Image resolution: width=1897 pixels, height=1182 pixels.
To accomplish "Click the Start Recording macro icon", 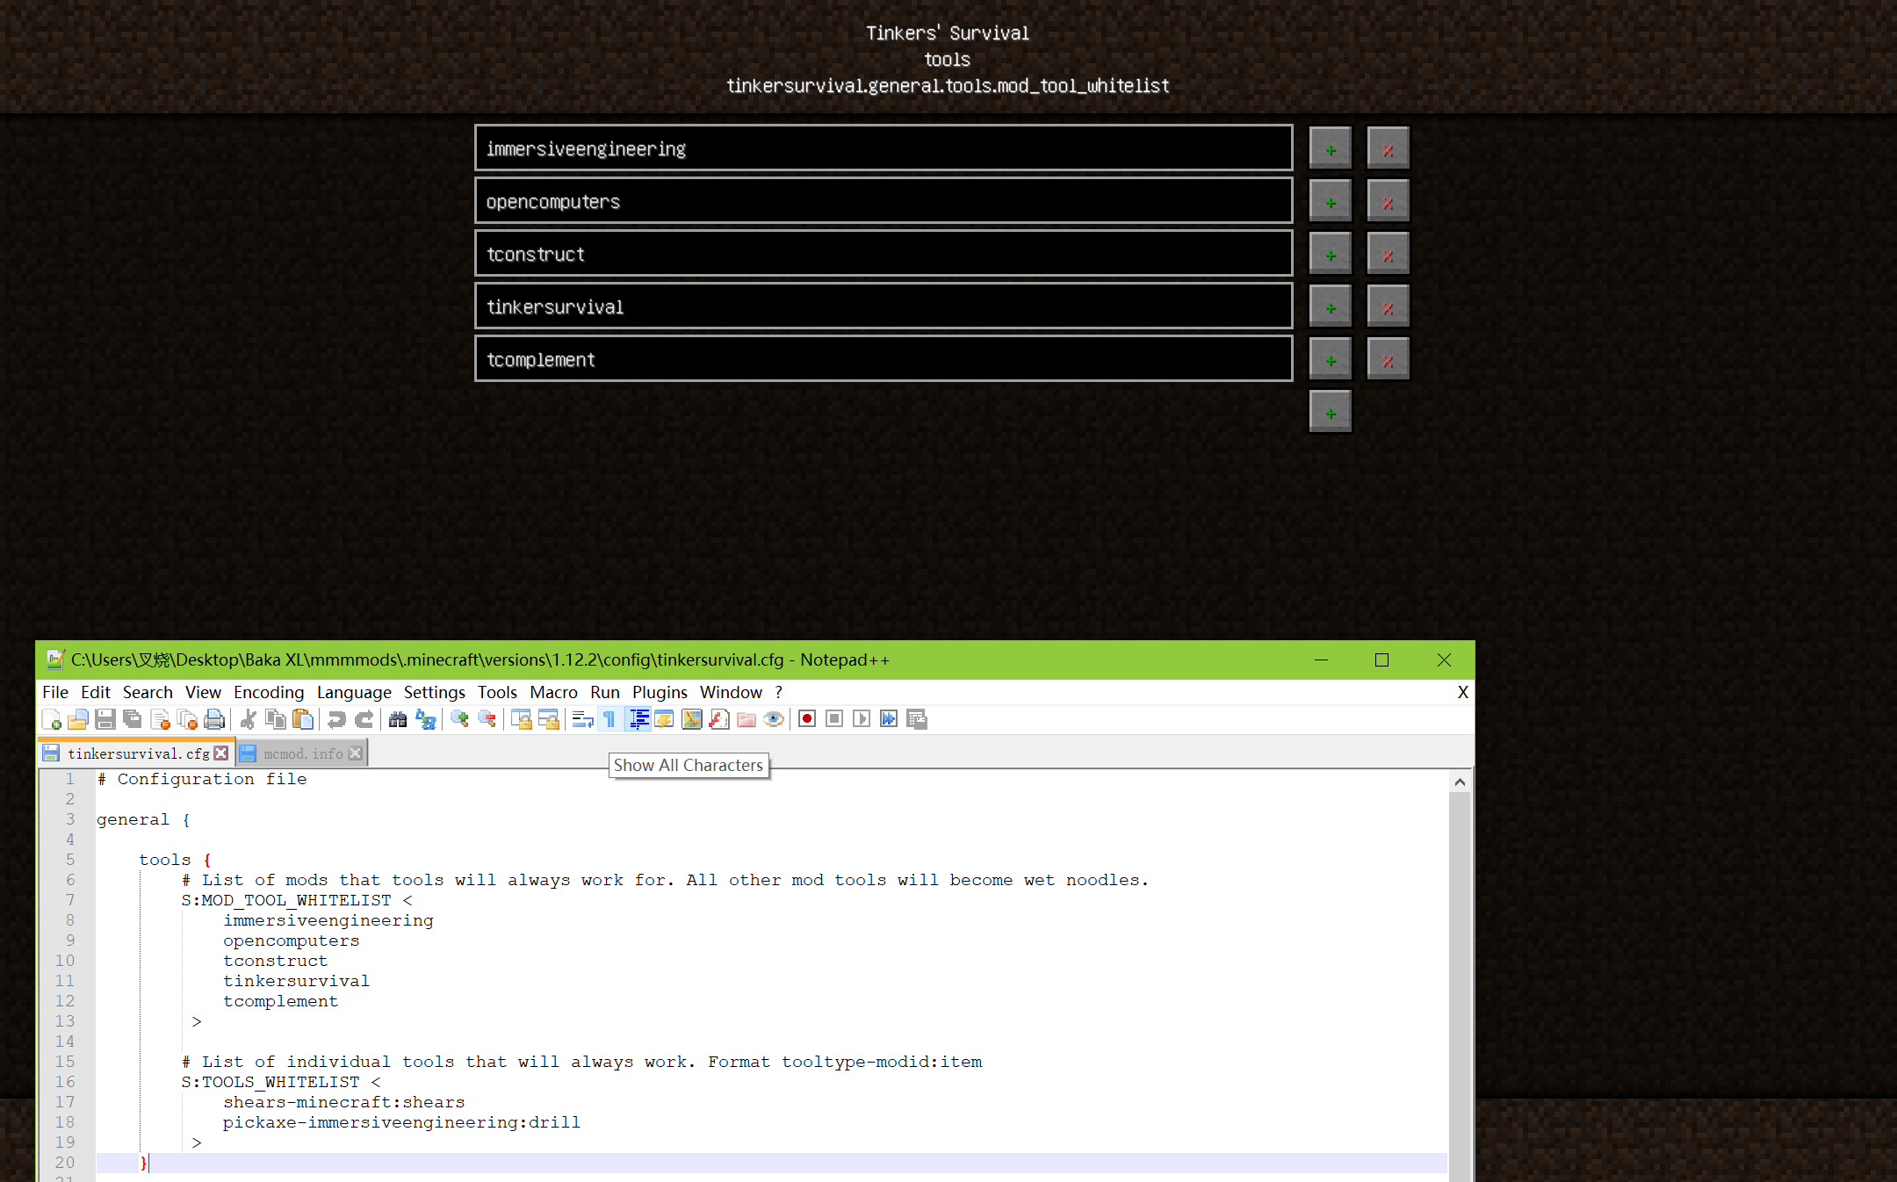I will pos(807,719).
